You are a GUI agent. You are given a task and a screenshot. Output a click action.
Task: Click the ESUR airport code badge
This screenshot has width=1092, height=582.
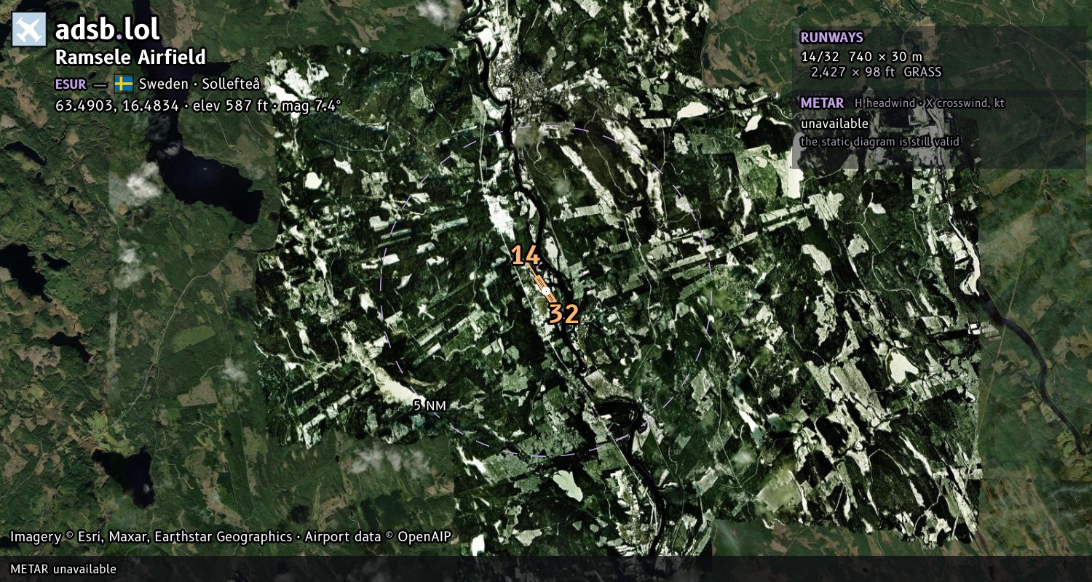point(71,84)
